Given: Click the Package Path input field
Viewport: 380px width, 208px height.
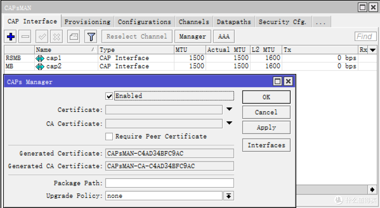Looking at the screenshot, I should click(x=169, y=183).
